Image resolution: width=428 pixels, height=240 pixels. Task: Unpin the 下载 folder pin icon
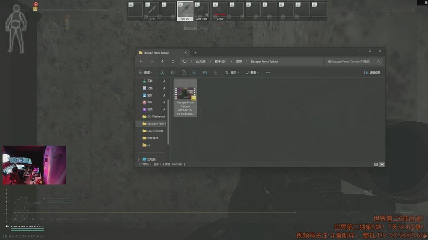click(x=164, y=81)
